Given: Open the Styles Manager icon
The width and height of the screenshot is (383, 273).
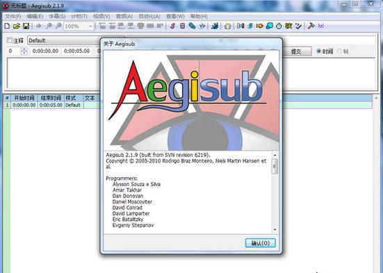Looking at the screenshot, I should pyautogui.click(x=172, y=26).
